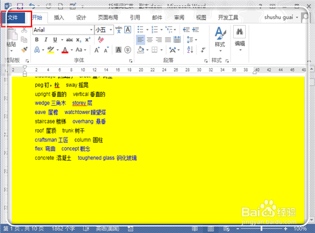Switch to the 设计 (Design) tab
This screenshot has width=315, height=233.
[x=81, y=18]
